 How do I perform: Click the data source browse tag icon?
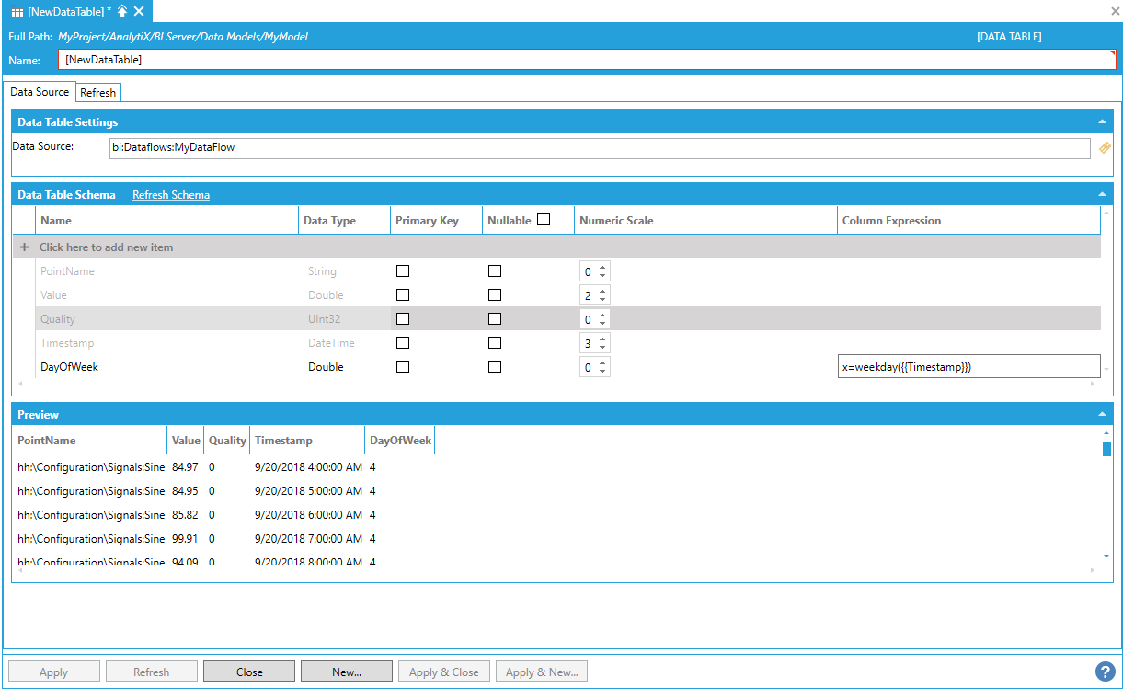[1105, 147]
